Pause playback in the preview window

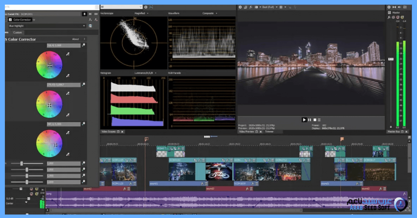(309, 120)
